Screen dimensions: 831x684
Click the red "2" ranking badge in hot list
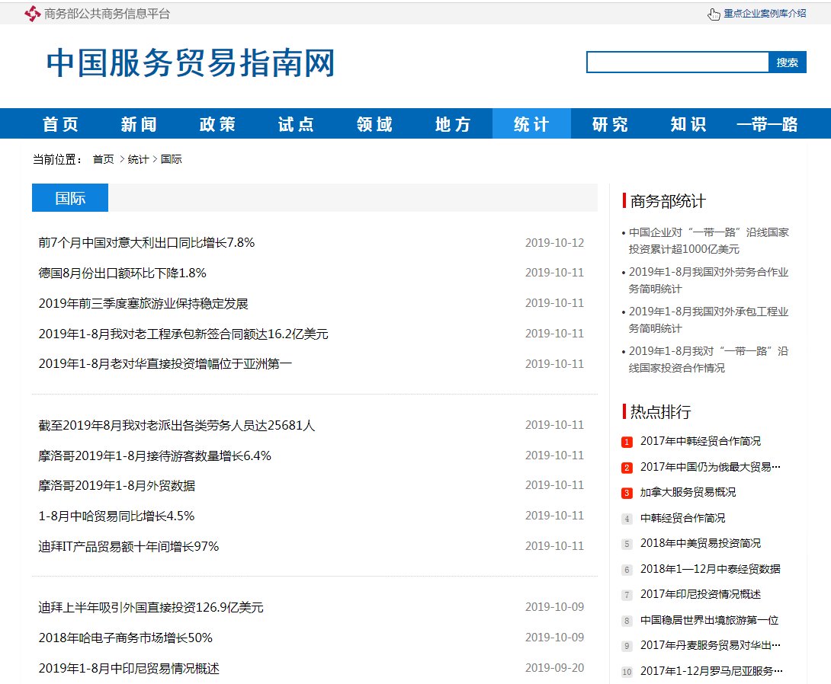click(627, 467)
